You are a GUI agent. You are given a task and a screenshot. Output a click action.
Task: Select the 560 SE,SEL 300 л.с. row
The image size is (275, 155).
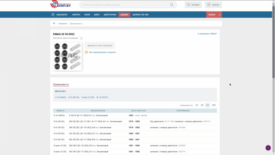point(135,139)
